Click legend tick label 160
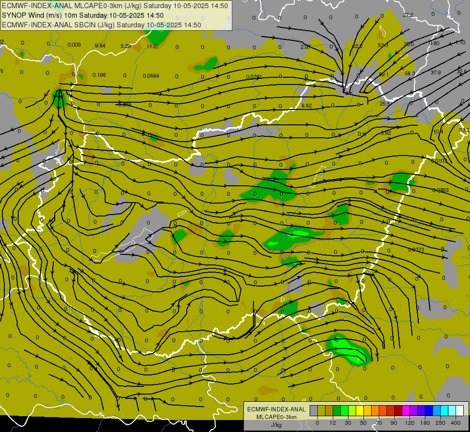This screenshot has height=432, width=470. (425, 423)
